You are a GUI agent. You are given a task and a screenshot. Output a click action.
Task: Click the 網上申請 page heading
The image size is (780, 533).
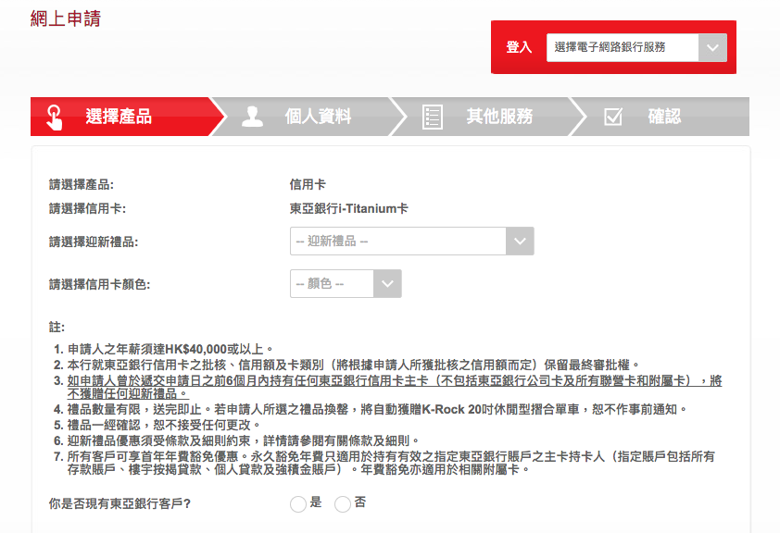[x=66, y=18]
